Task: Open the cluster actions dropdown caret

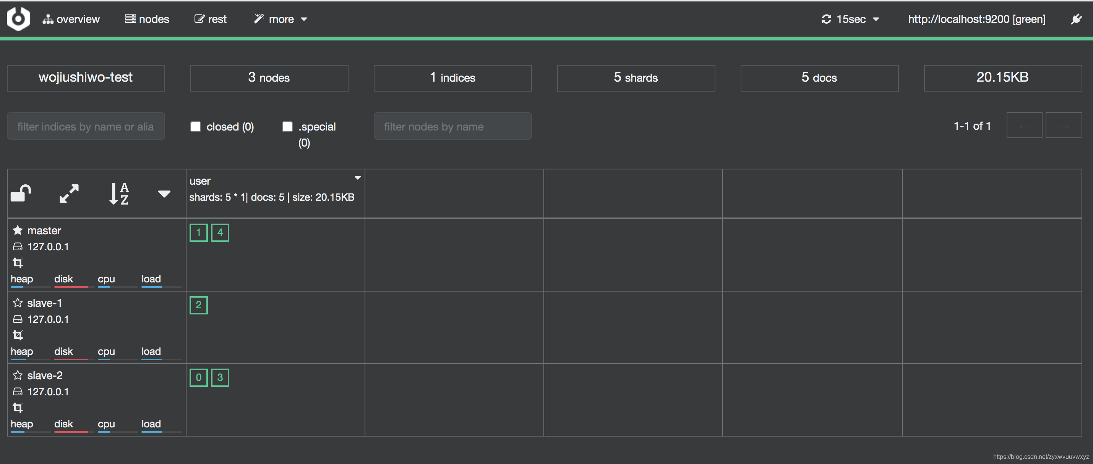Action: click(164, 194)
